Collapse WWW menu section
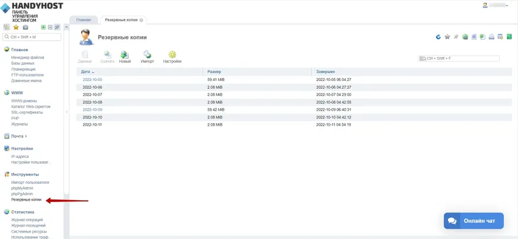This screenshot has width=518, height=239. pyautogui.click(x=17, y=93)
